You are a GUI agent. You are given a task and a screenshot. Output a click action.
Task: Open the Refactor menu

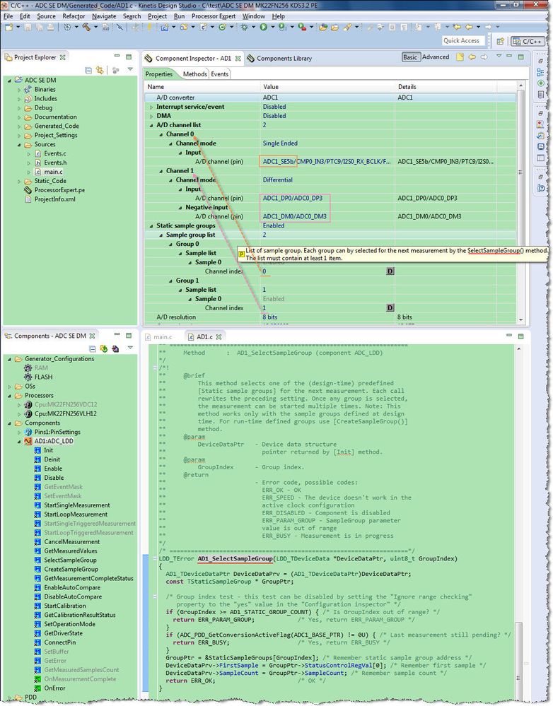coord(74,16)
